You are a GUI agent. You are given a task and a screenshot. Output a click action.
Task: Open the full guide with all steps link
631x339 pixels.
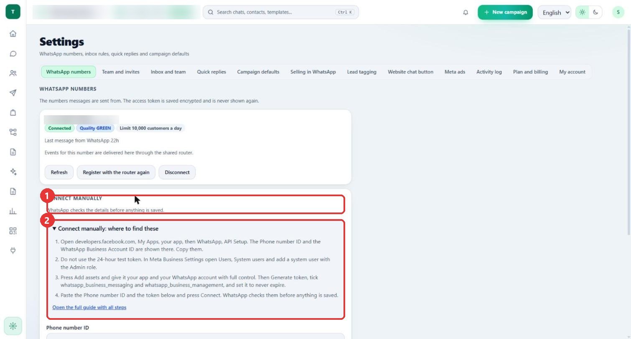(89, 307)
